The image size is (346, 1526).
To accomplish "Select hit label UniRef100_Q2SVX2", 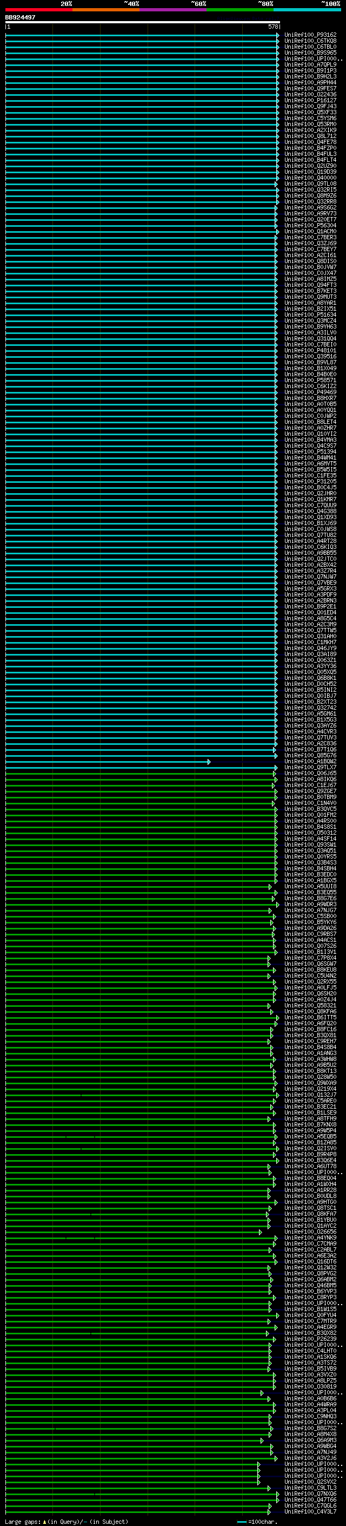I will click(x=310, y=1482).
